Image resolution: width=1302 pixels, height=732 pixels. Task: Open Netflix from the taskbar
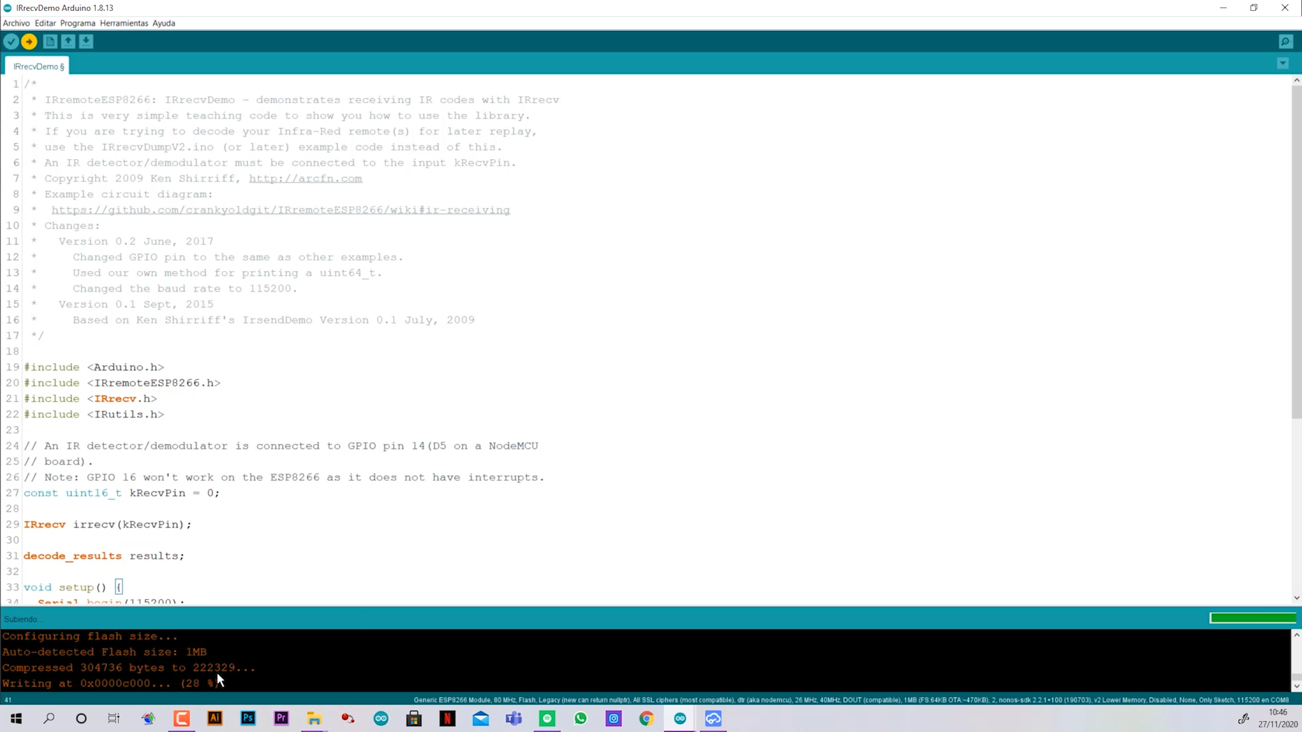coord(448,718)
